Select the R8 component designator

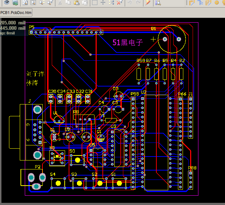76,112
